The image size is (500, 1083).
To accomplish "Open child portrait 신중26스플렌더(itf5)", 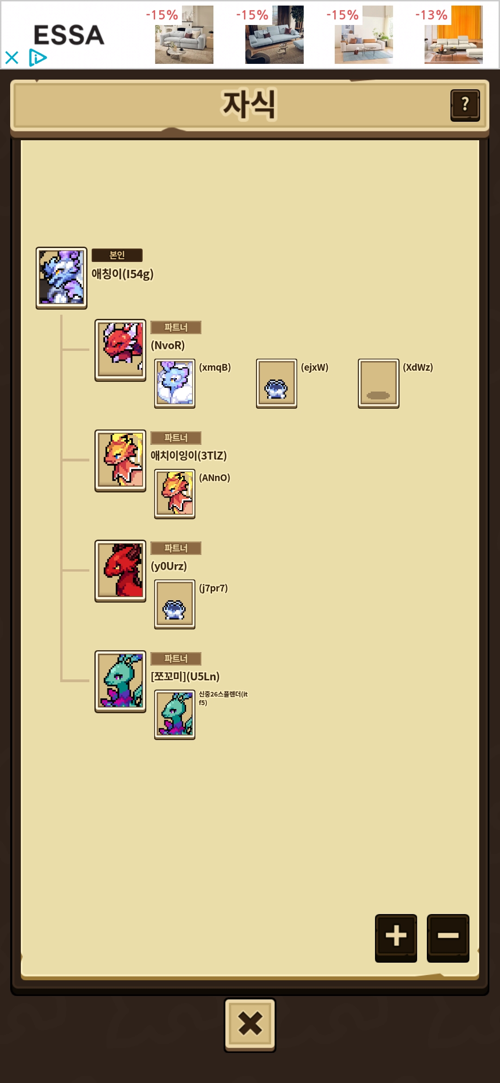I will point(175,715).
